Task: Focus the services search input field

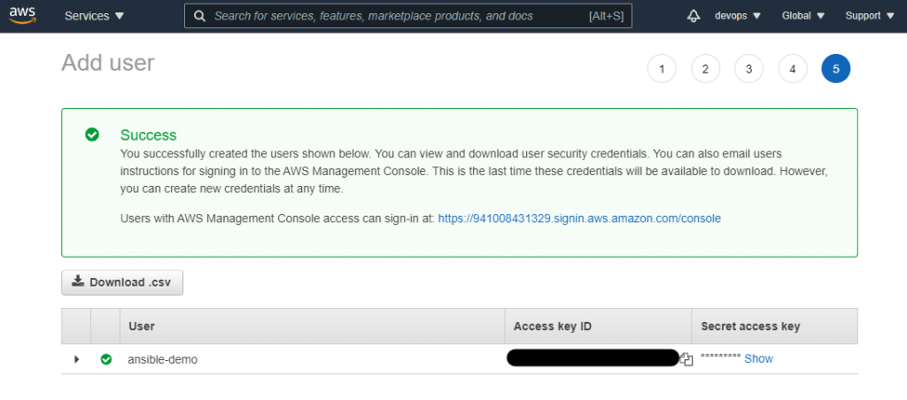Action: point(407,16)
